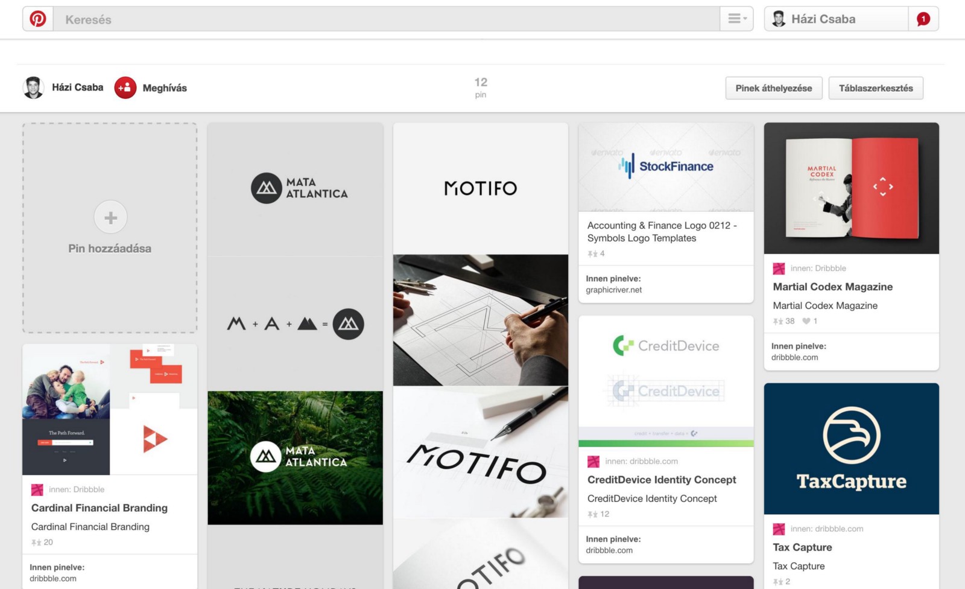The width and height of the screenshot is (965, 589).
Task: Select the Pin hozzáadása label
Action: pos(110,249)
